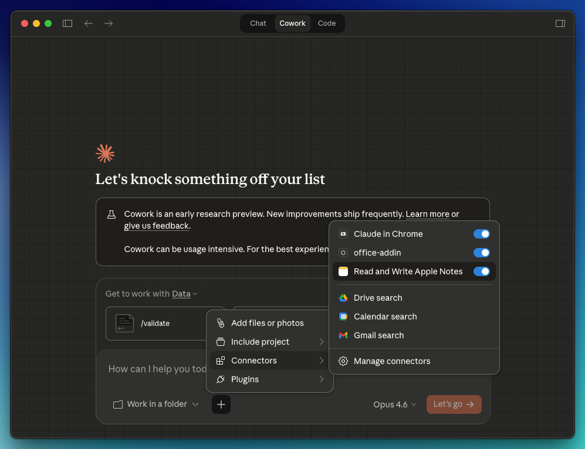This screenshot has height=449, width=585.
Task: Go forward with the right arrow
Action: click(109, 23)
